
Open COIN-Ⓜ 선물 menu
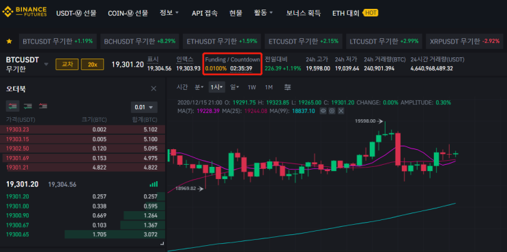pyautogui.click(x=128, y=13)
